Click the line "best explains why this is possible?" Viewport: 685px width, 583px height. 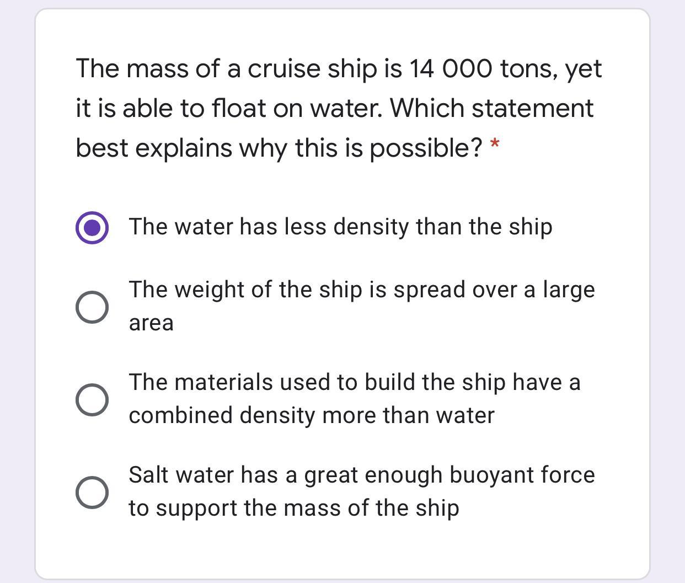pyautogui.click(x=279, y=148)
